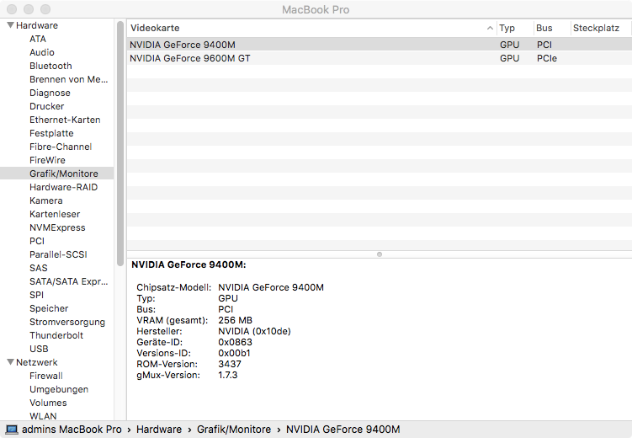Click the Geräte-ID value 0x0863
Viewport: 632px width, 438px height.
point(235,342)
